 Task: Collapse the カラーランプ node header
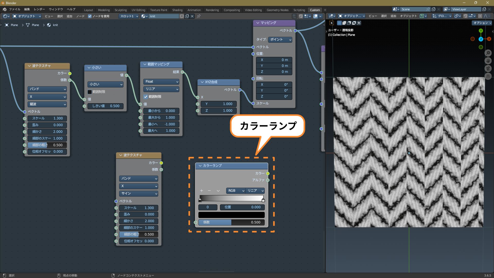coord(200,166)
